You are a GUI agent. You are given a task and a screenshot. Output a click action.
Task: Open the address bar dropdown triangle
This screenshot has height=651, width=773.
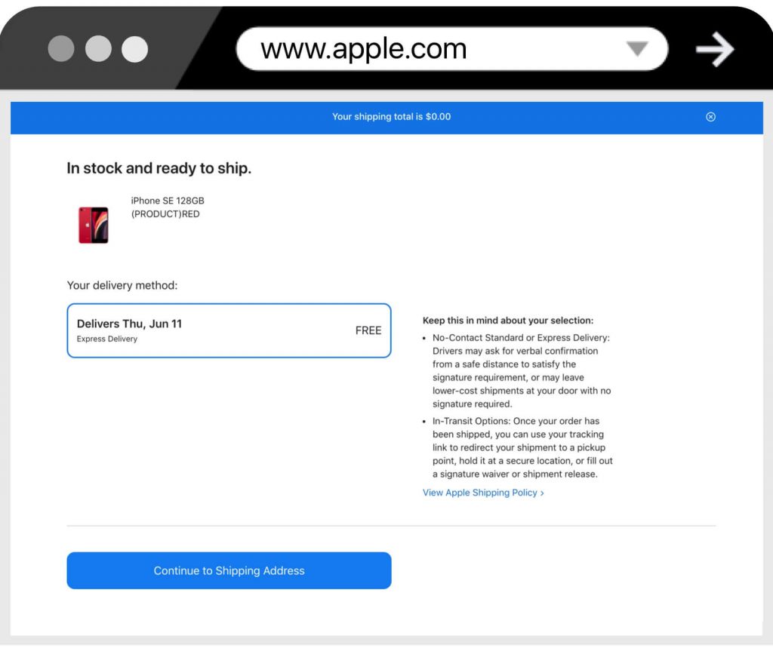coord(637,49)
